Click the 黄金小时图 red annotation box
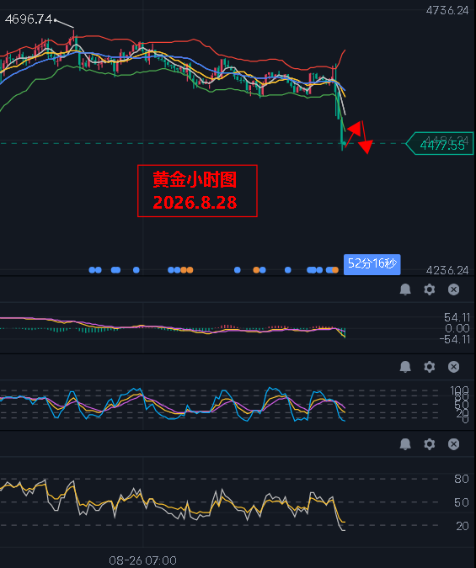The height and width of the screenshot is (568, 476). pyautogui.click(x=197, y=191)
